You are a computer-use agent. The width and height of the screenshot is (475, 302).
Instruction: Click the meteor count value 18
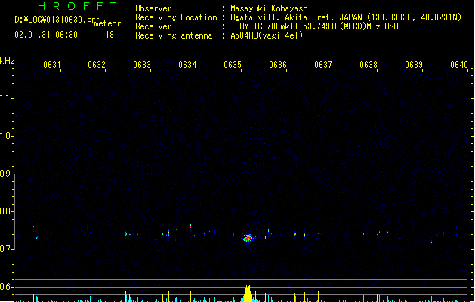pyautogui.click(x=109, y=35)
